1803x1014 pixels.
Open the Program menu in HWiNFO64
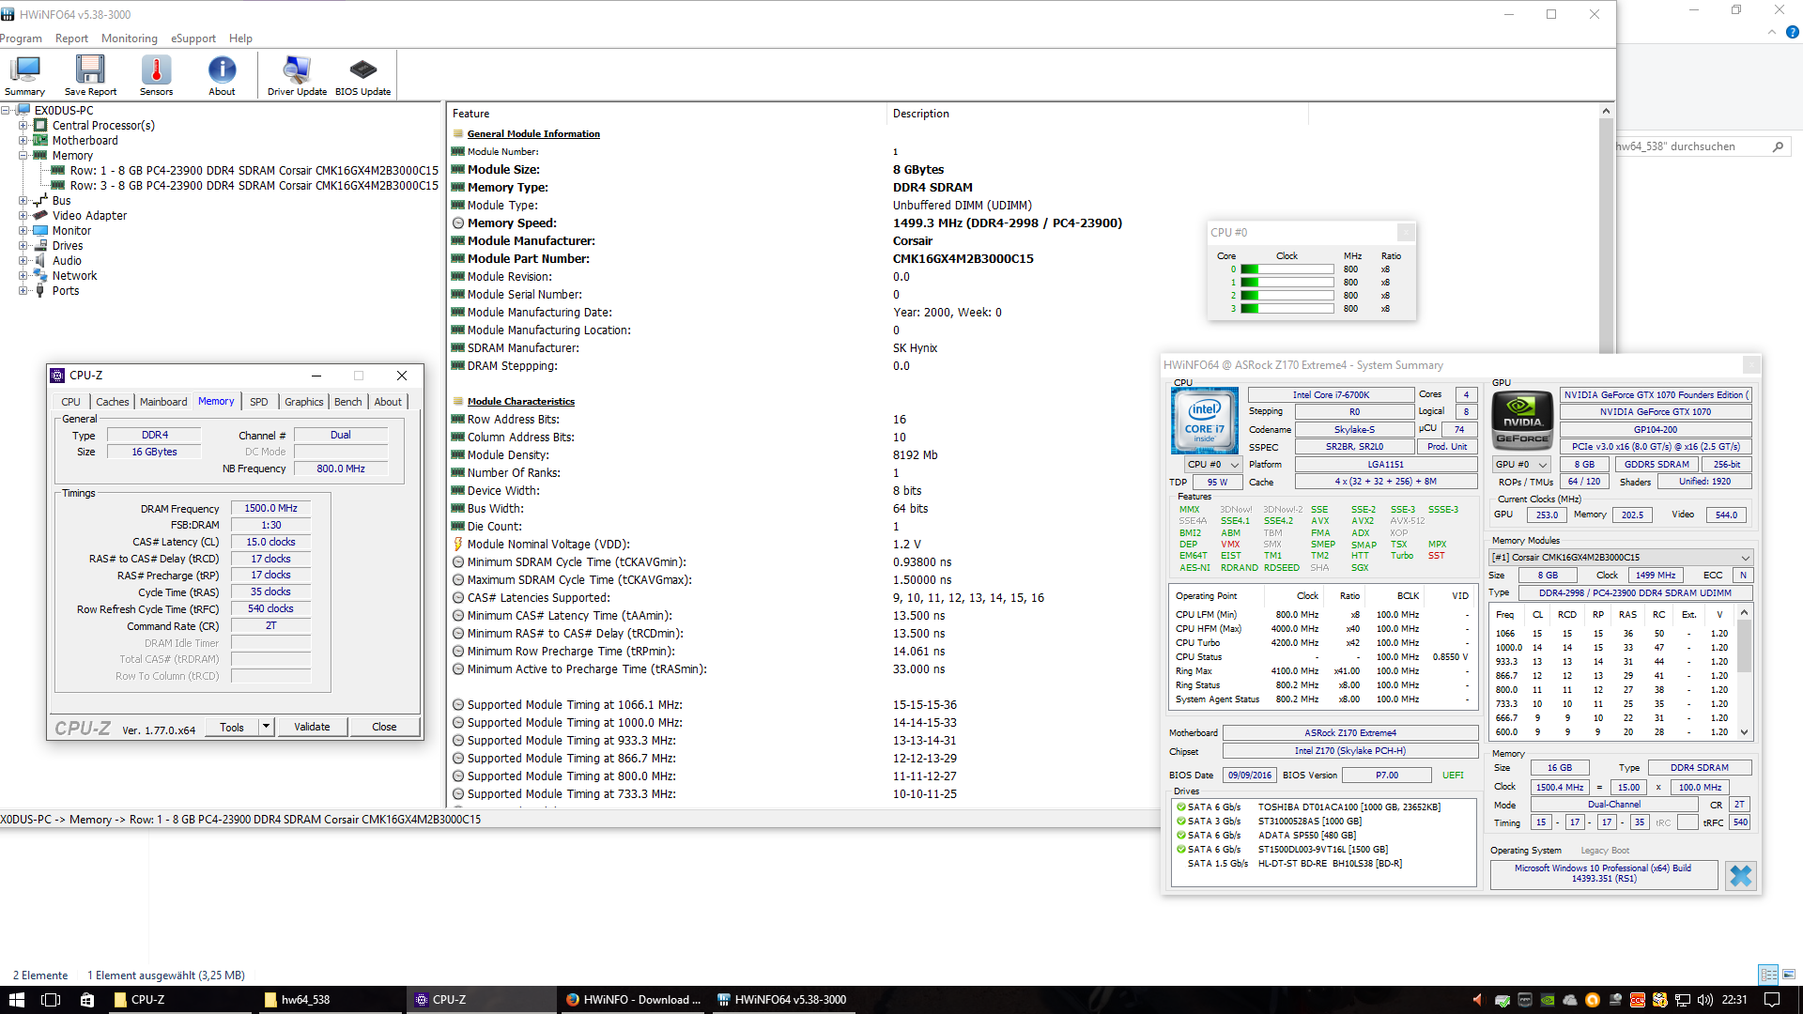(x=21, y=38)
